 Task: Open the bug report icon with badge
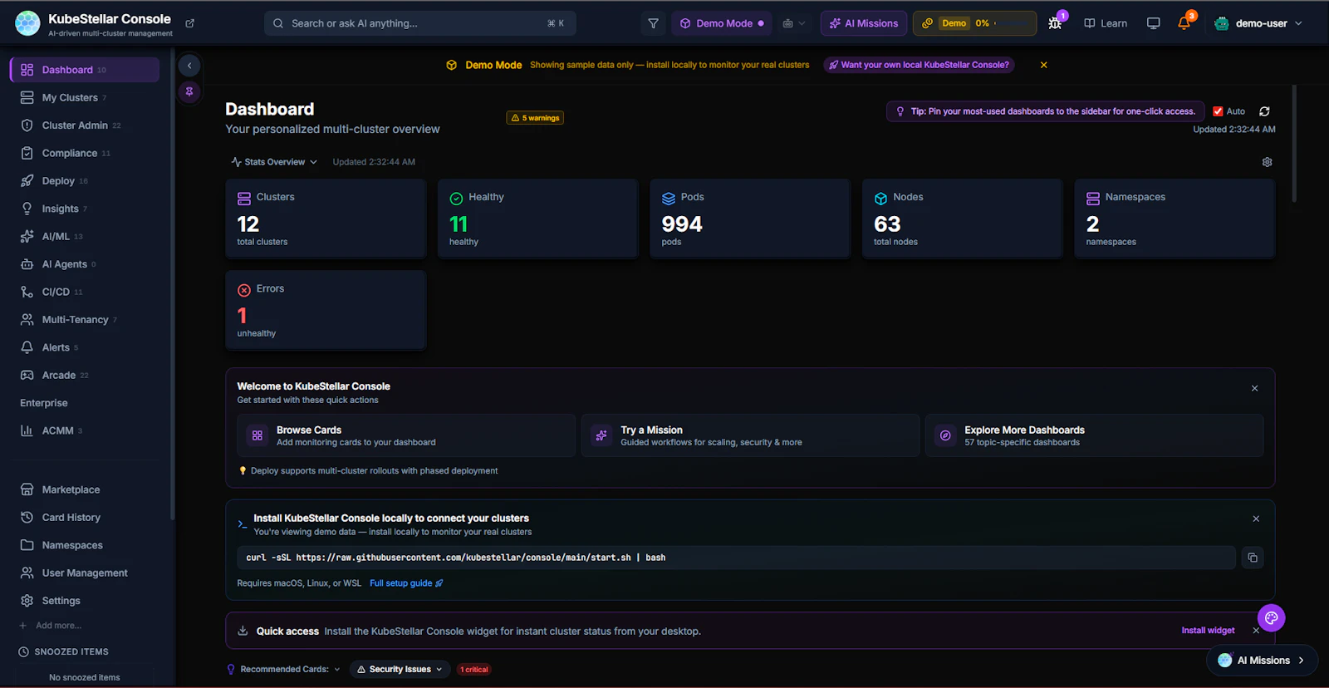(1056, 23)
